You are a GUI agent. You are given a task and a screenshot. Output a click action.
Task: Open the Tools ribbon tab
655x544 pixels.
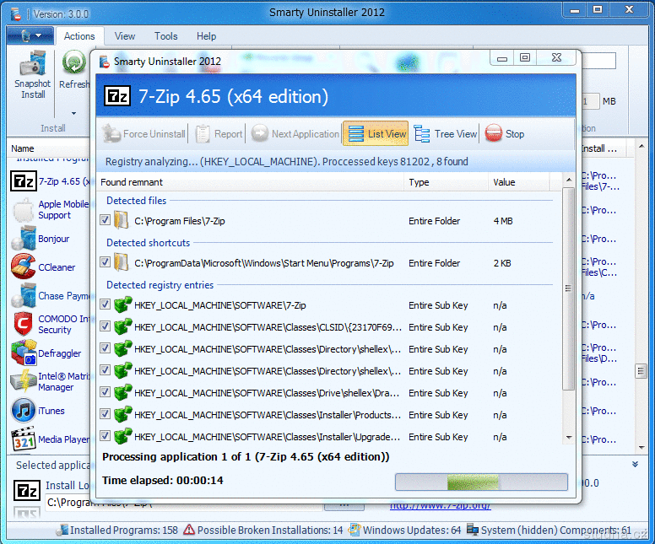(x=165, y=36)
